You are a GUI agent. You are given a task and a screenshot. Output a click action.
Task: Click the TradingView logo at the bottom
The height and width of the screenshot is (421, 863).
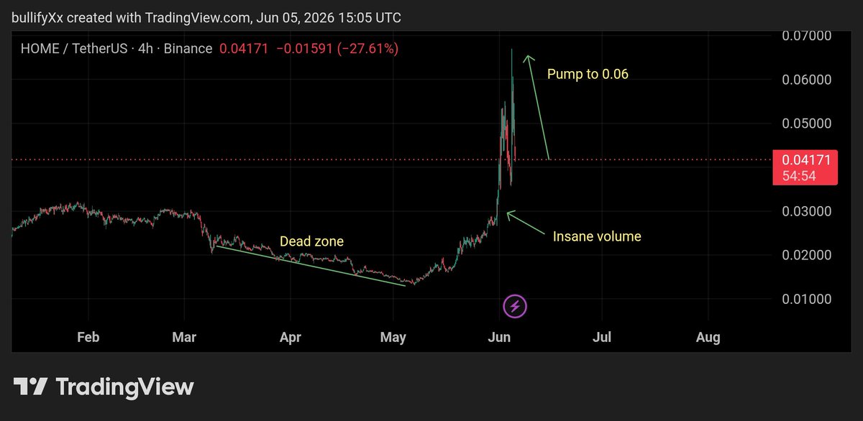tap(104, 387)
